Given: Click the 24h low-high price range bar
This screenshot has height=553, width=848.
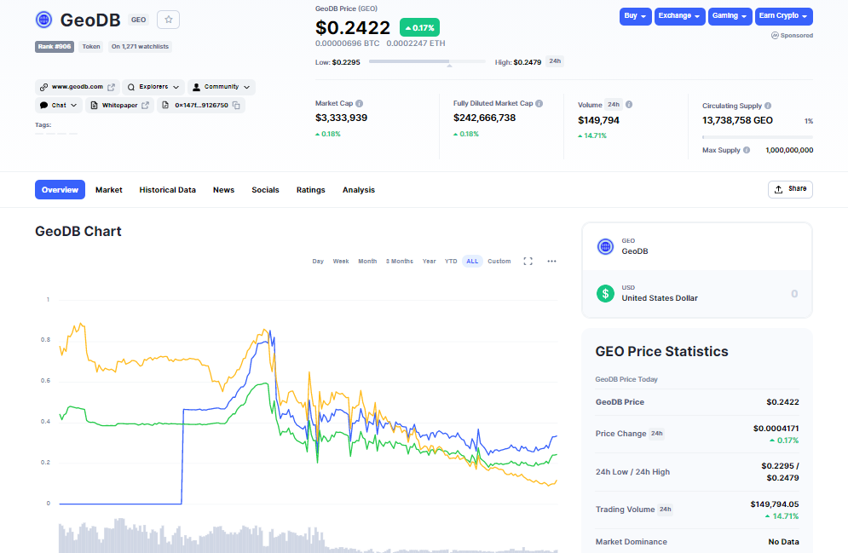Looking at the screenshot, I should click(427, 61).
